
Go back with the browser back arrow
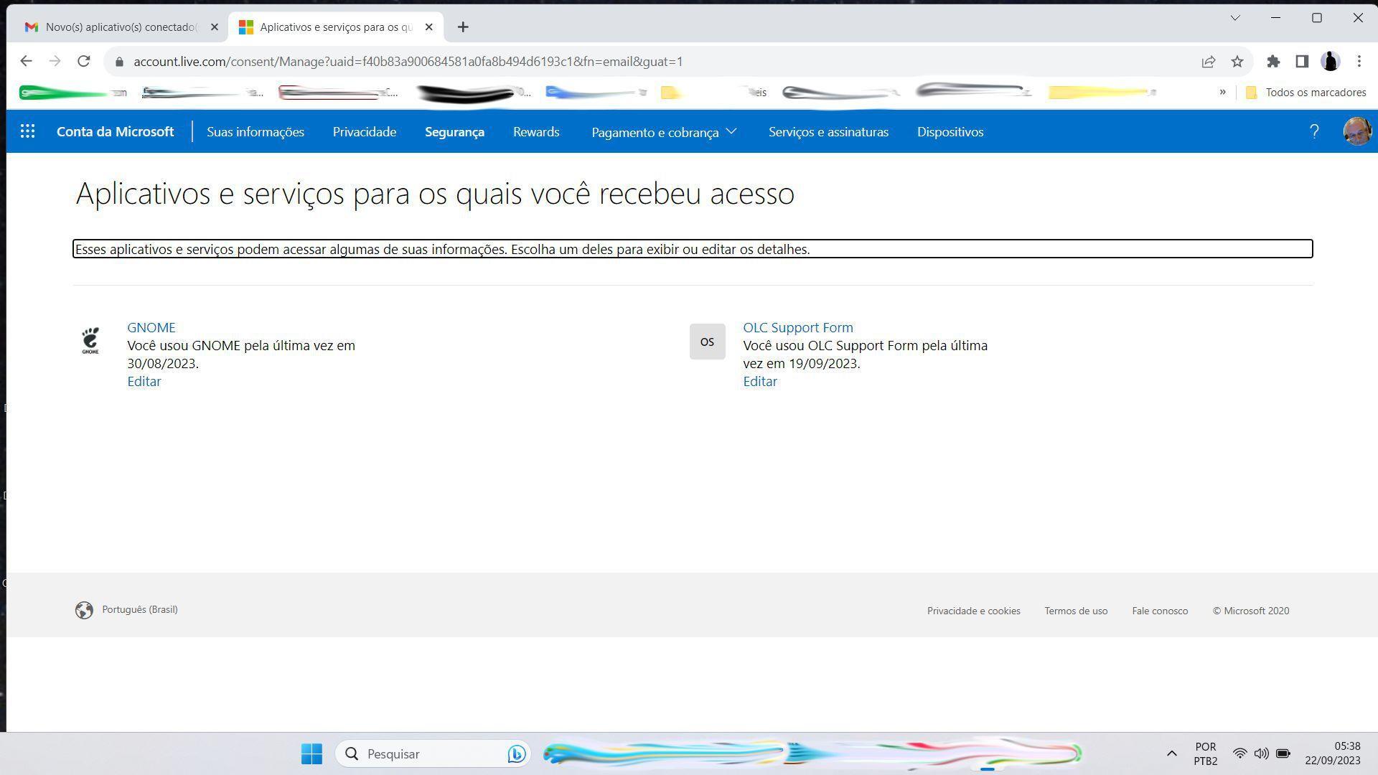coord(26,62)
